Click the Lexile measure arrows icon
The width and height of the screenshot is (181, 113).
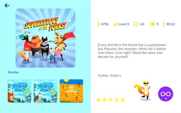click(99, 24)
